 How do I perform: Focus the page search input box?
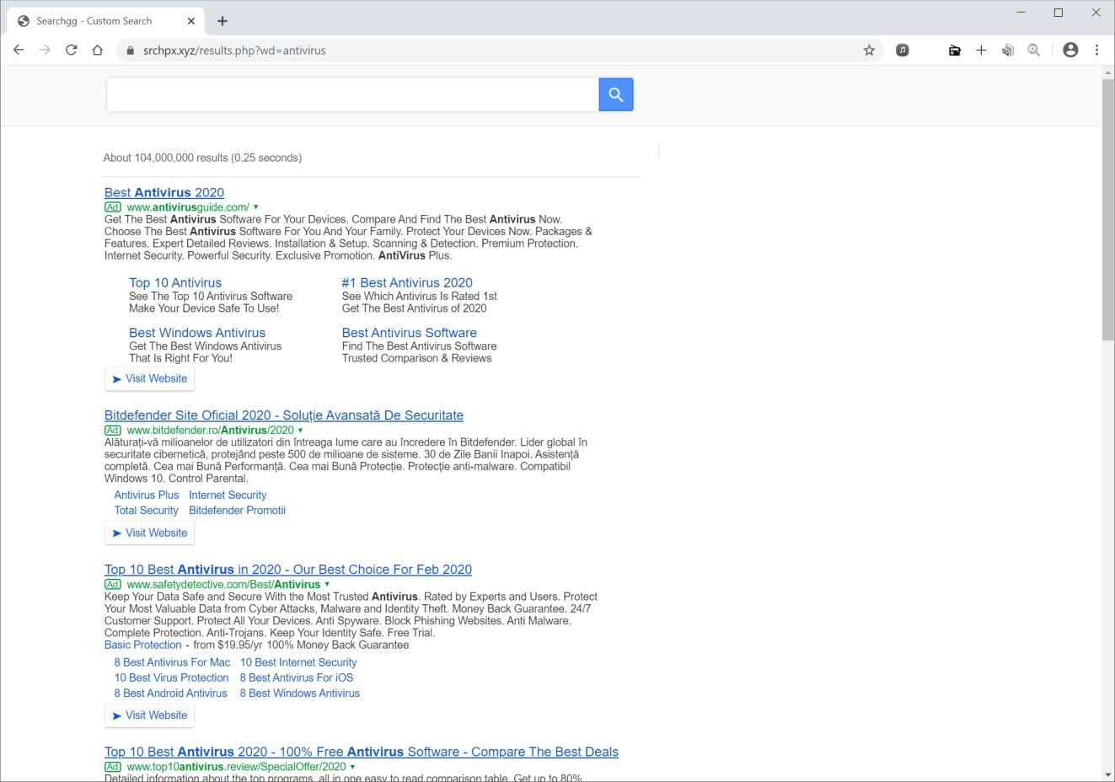[353, 94]
